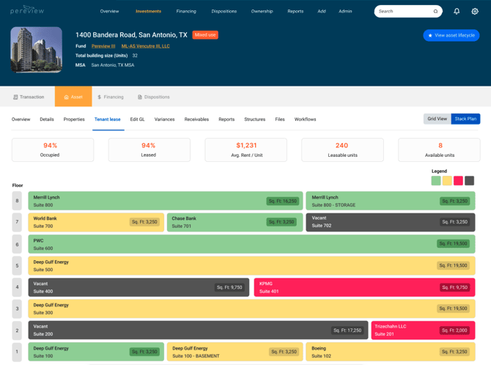491x365 pixels.
Task: Go to the Receivables tab
Action: [196, 119]
